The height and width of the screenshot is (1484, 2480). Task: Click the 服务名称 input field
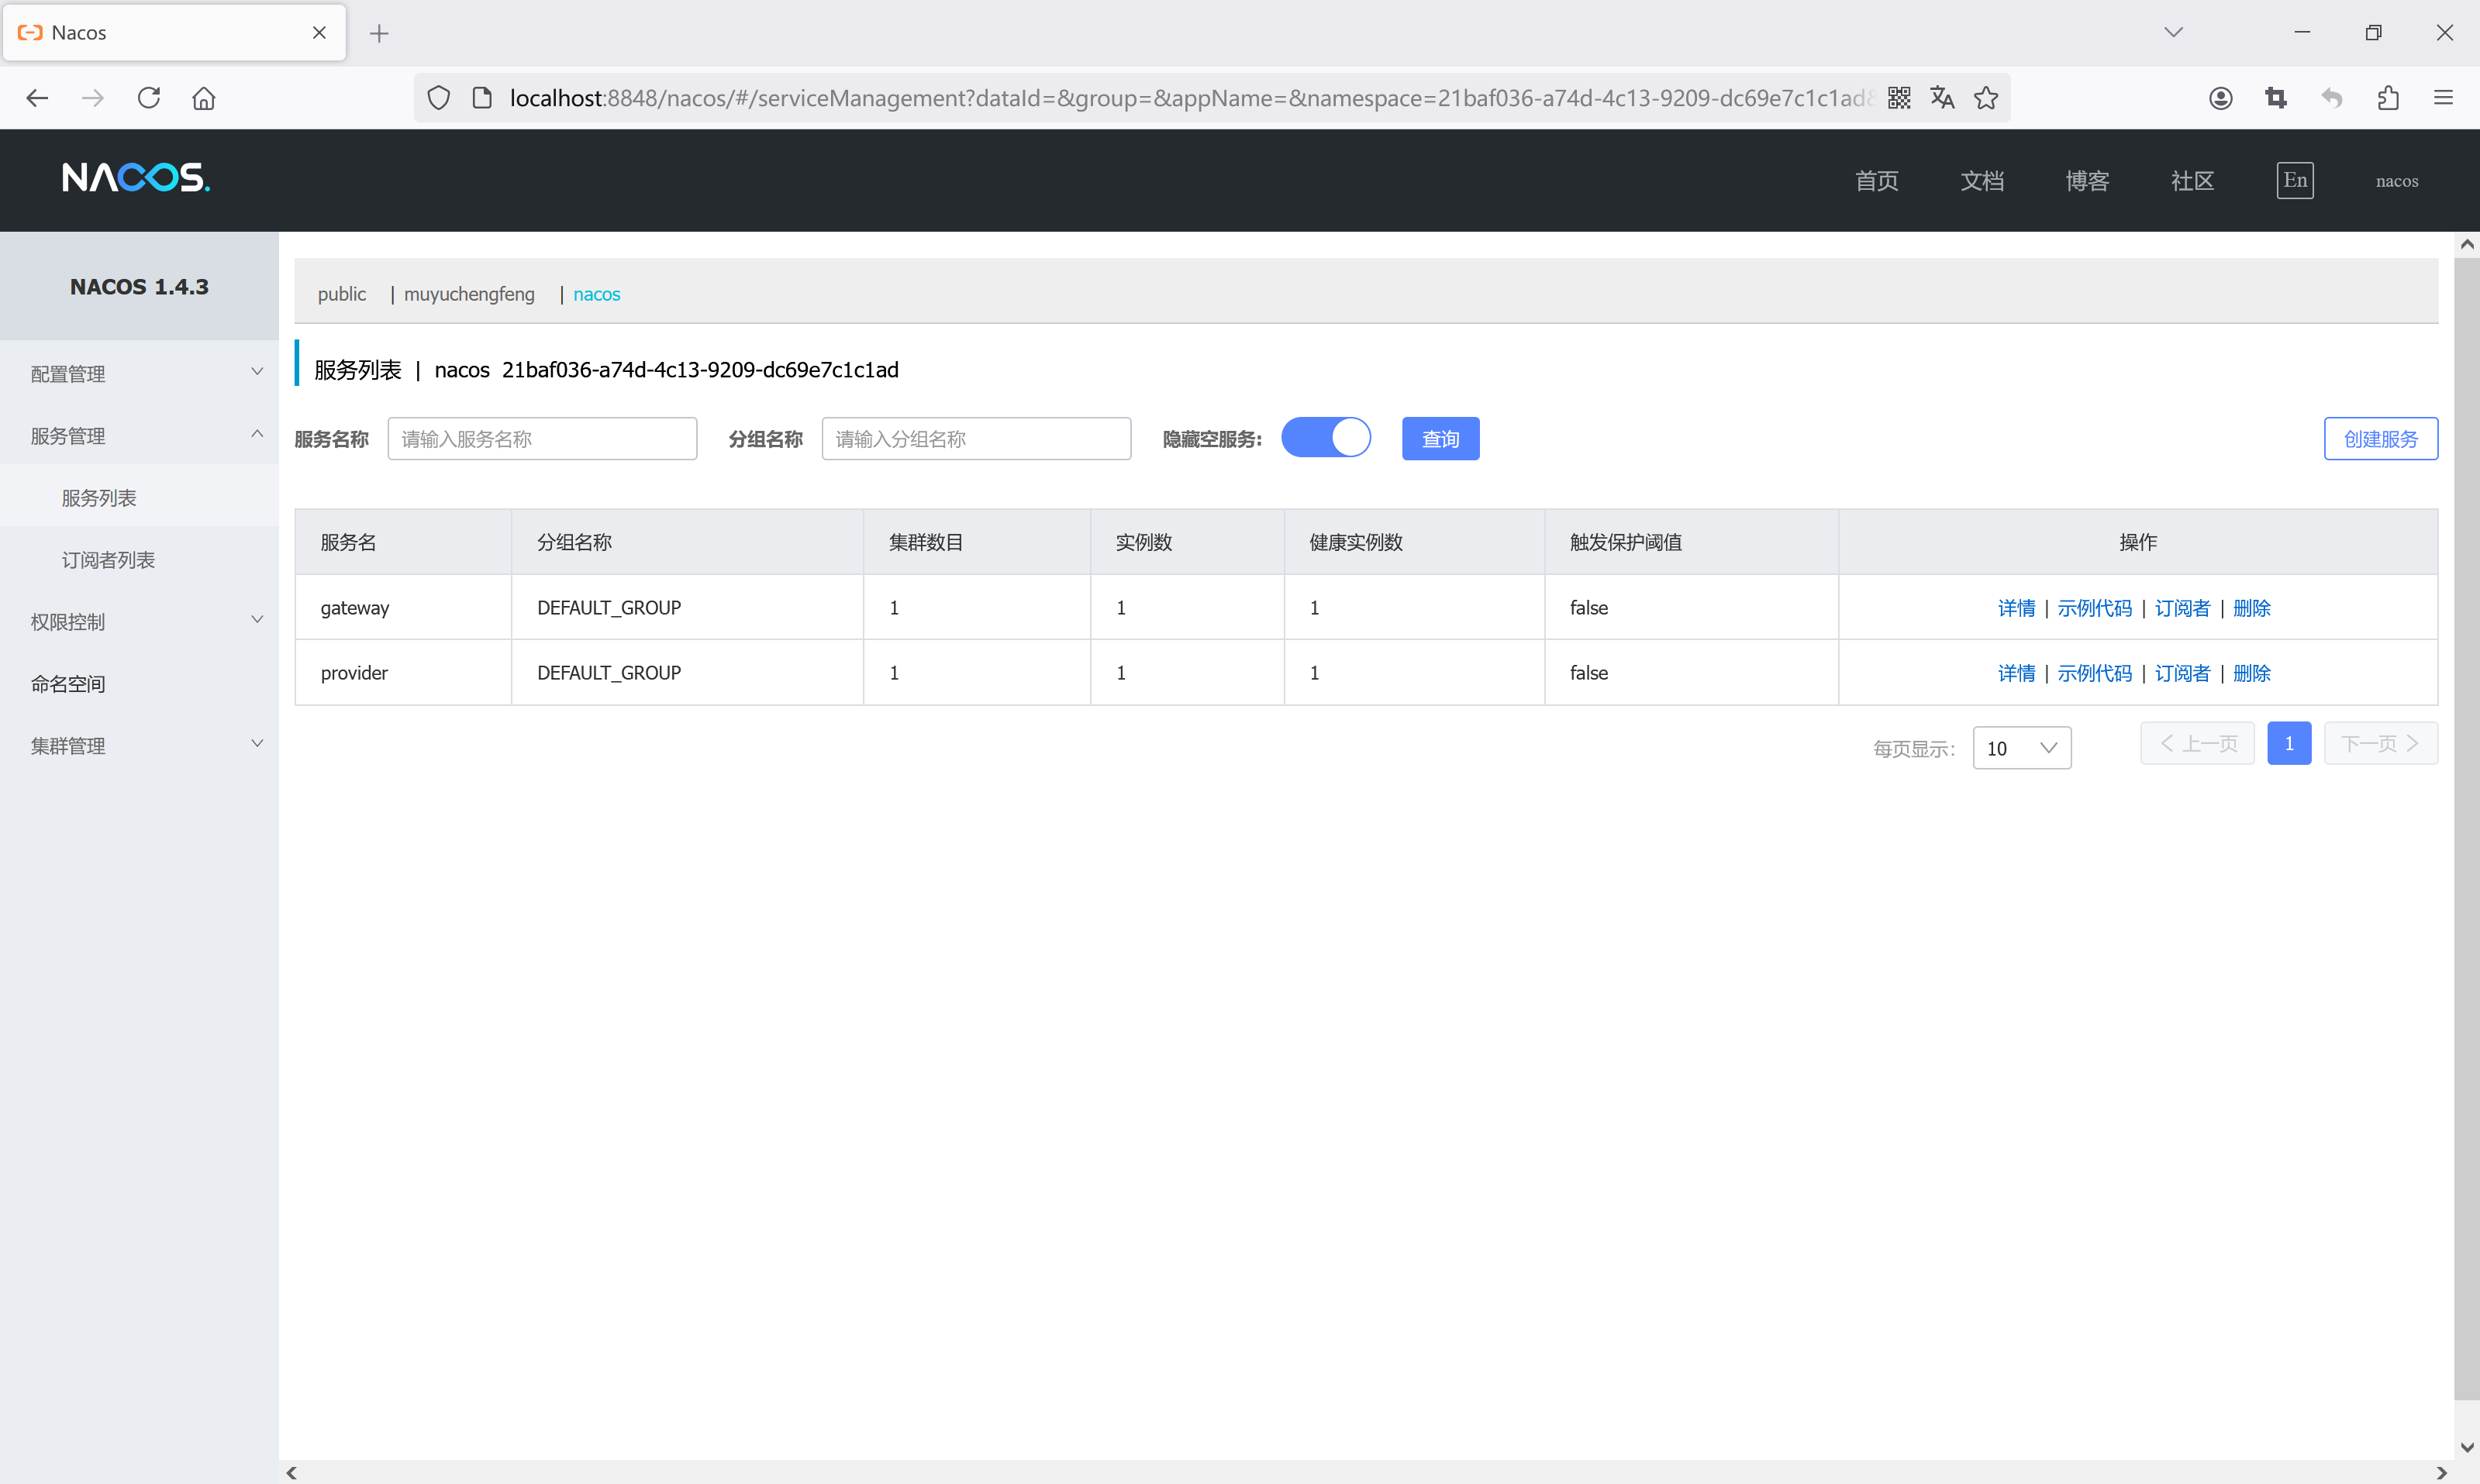[541, 439]
